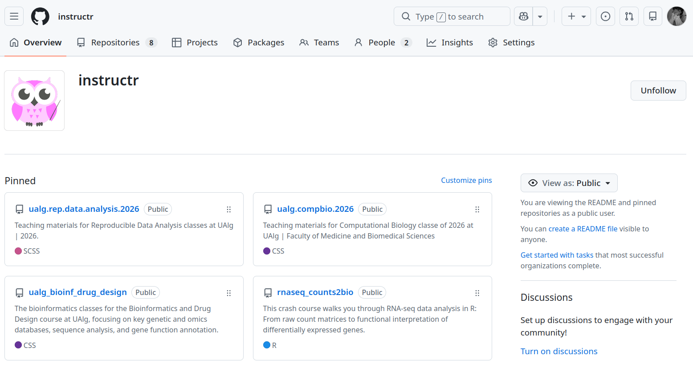693x368 pixels.
Task: Click drag handle on rnaseq_counts2bio pin
Action: [x=477, y=293]
